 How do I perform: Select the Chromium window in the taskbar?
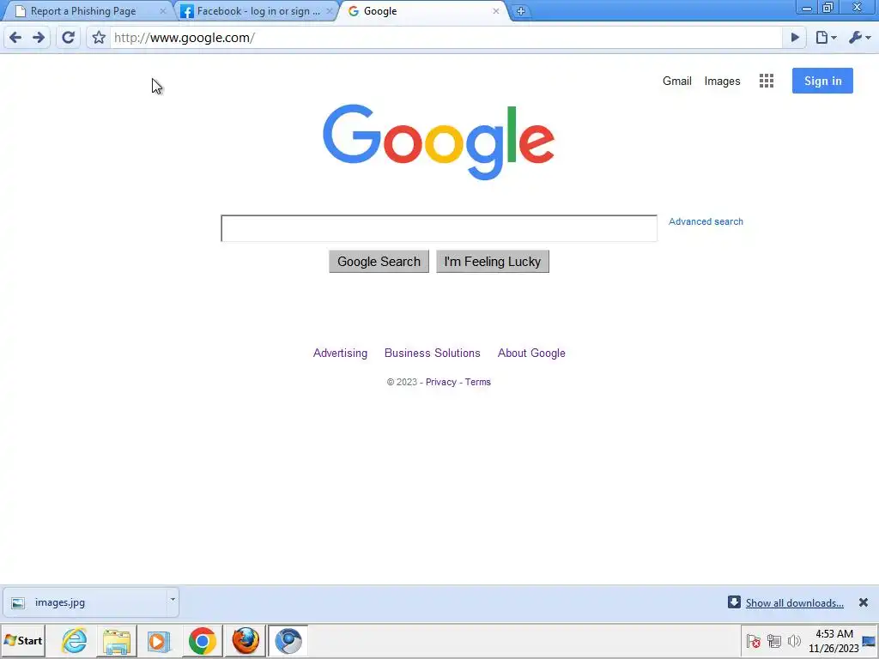[288, 640]
